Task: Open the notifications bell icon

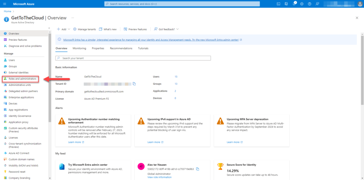Action: click(294, 4)
